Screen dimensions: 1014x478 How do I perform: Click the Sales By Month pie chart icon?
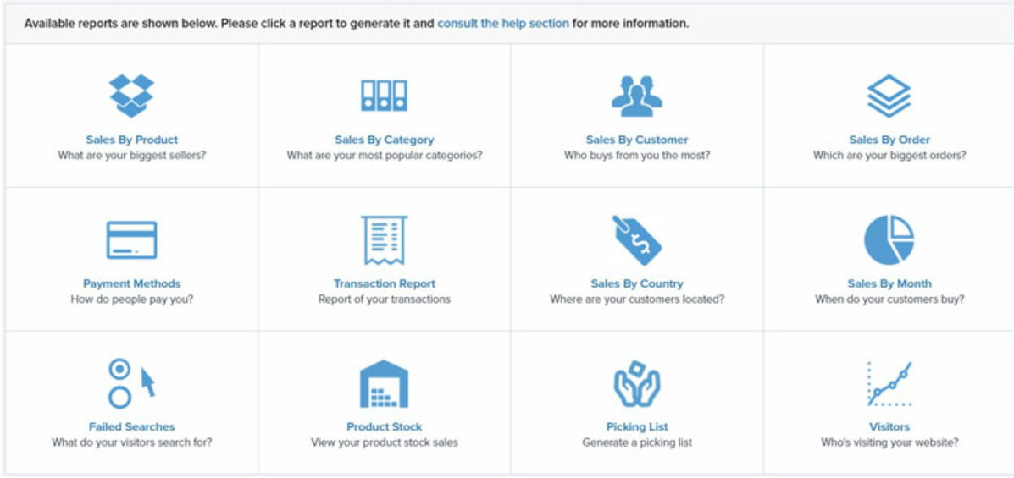[889, 239]
